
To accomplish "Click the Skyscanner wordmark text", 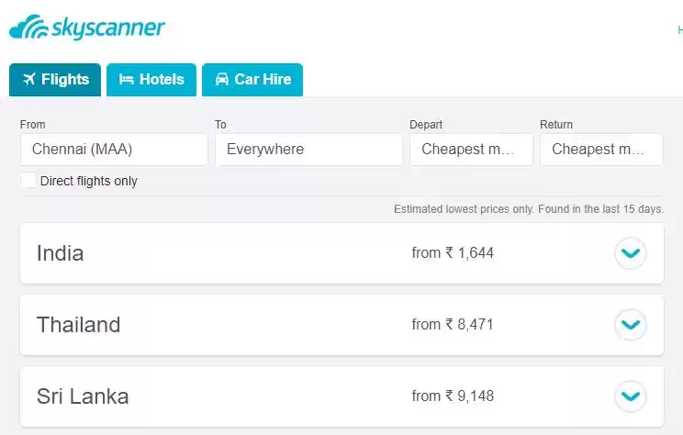I will pos(107,28).
